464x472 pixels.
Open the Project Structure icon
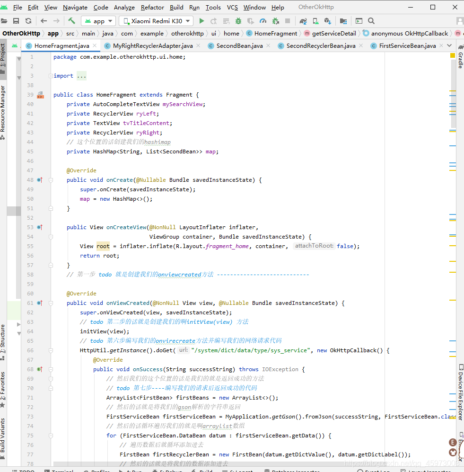(x=343, y=21)
